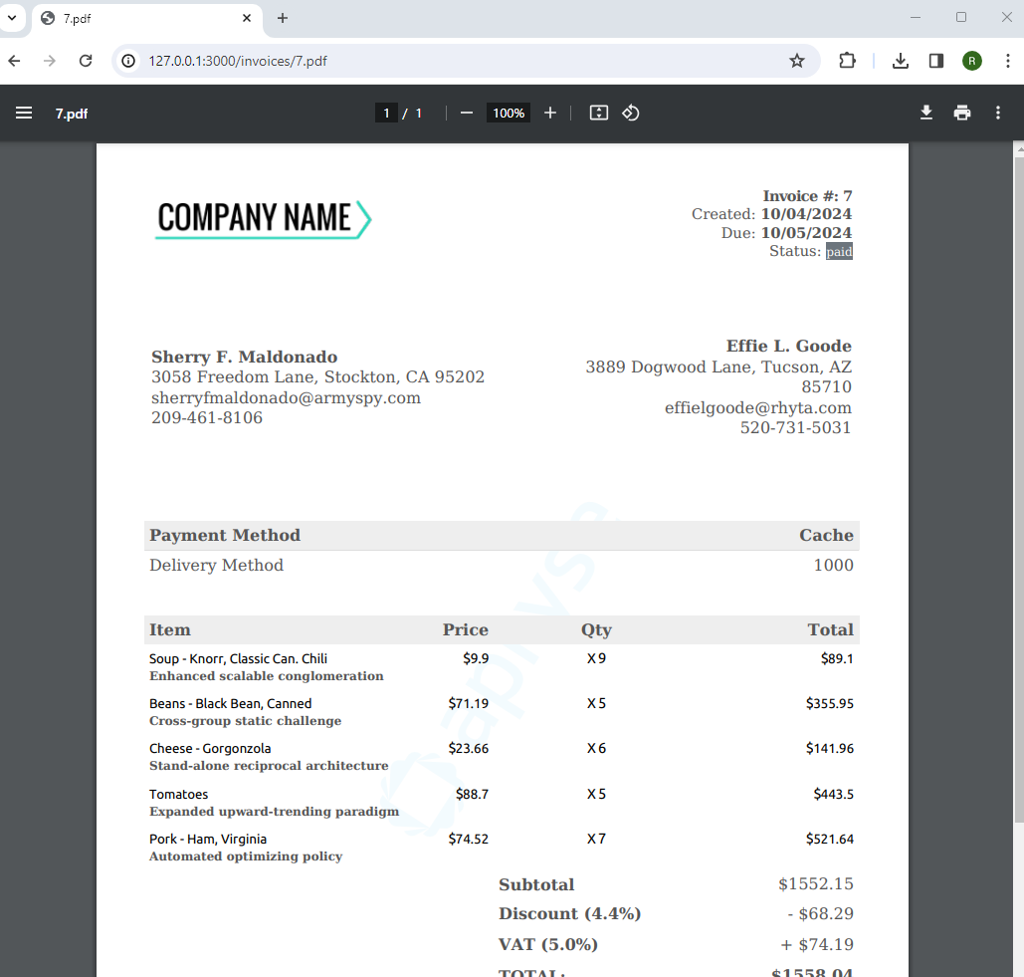
Task: Minimize the browser window
Action: (916, 18)
